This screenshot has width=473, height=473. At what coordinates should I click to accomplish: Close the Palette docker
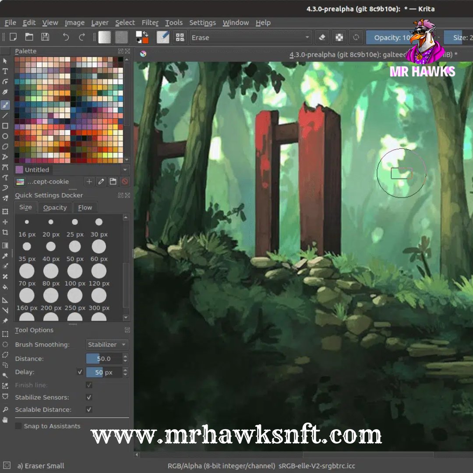point(127,51)
